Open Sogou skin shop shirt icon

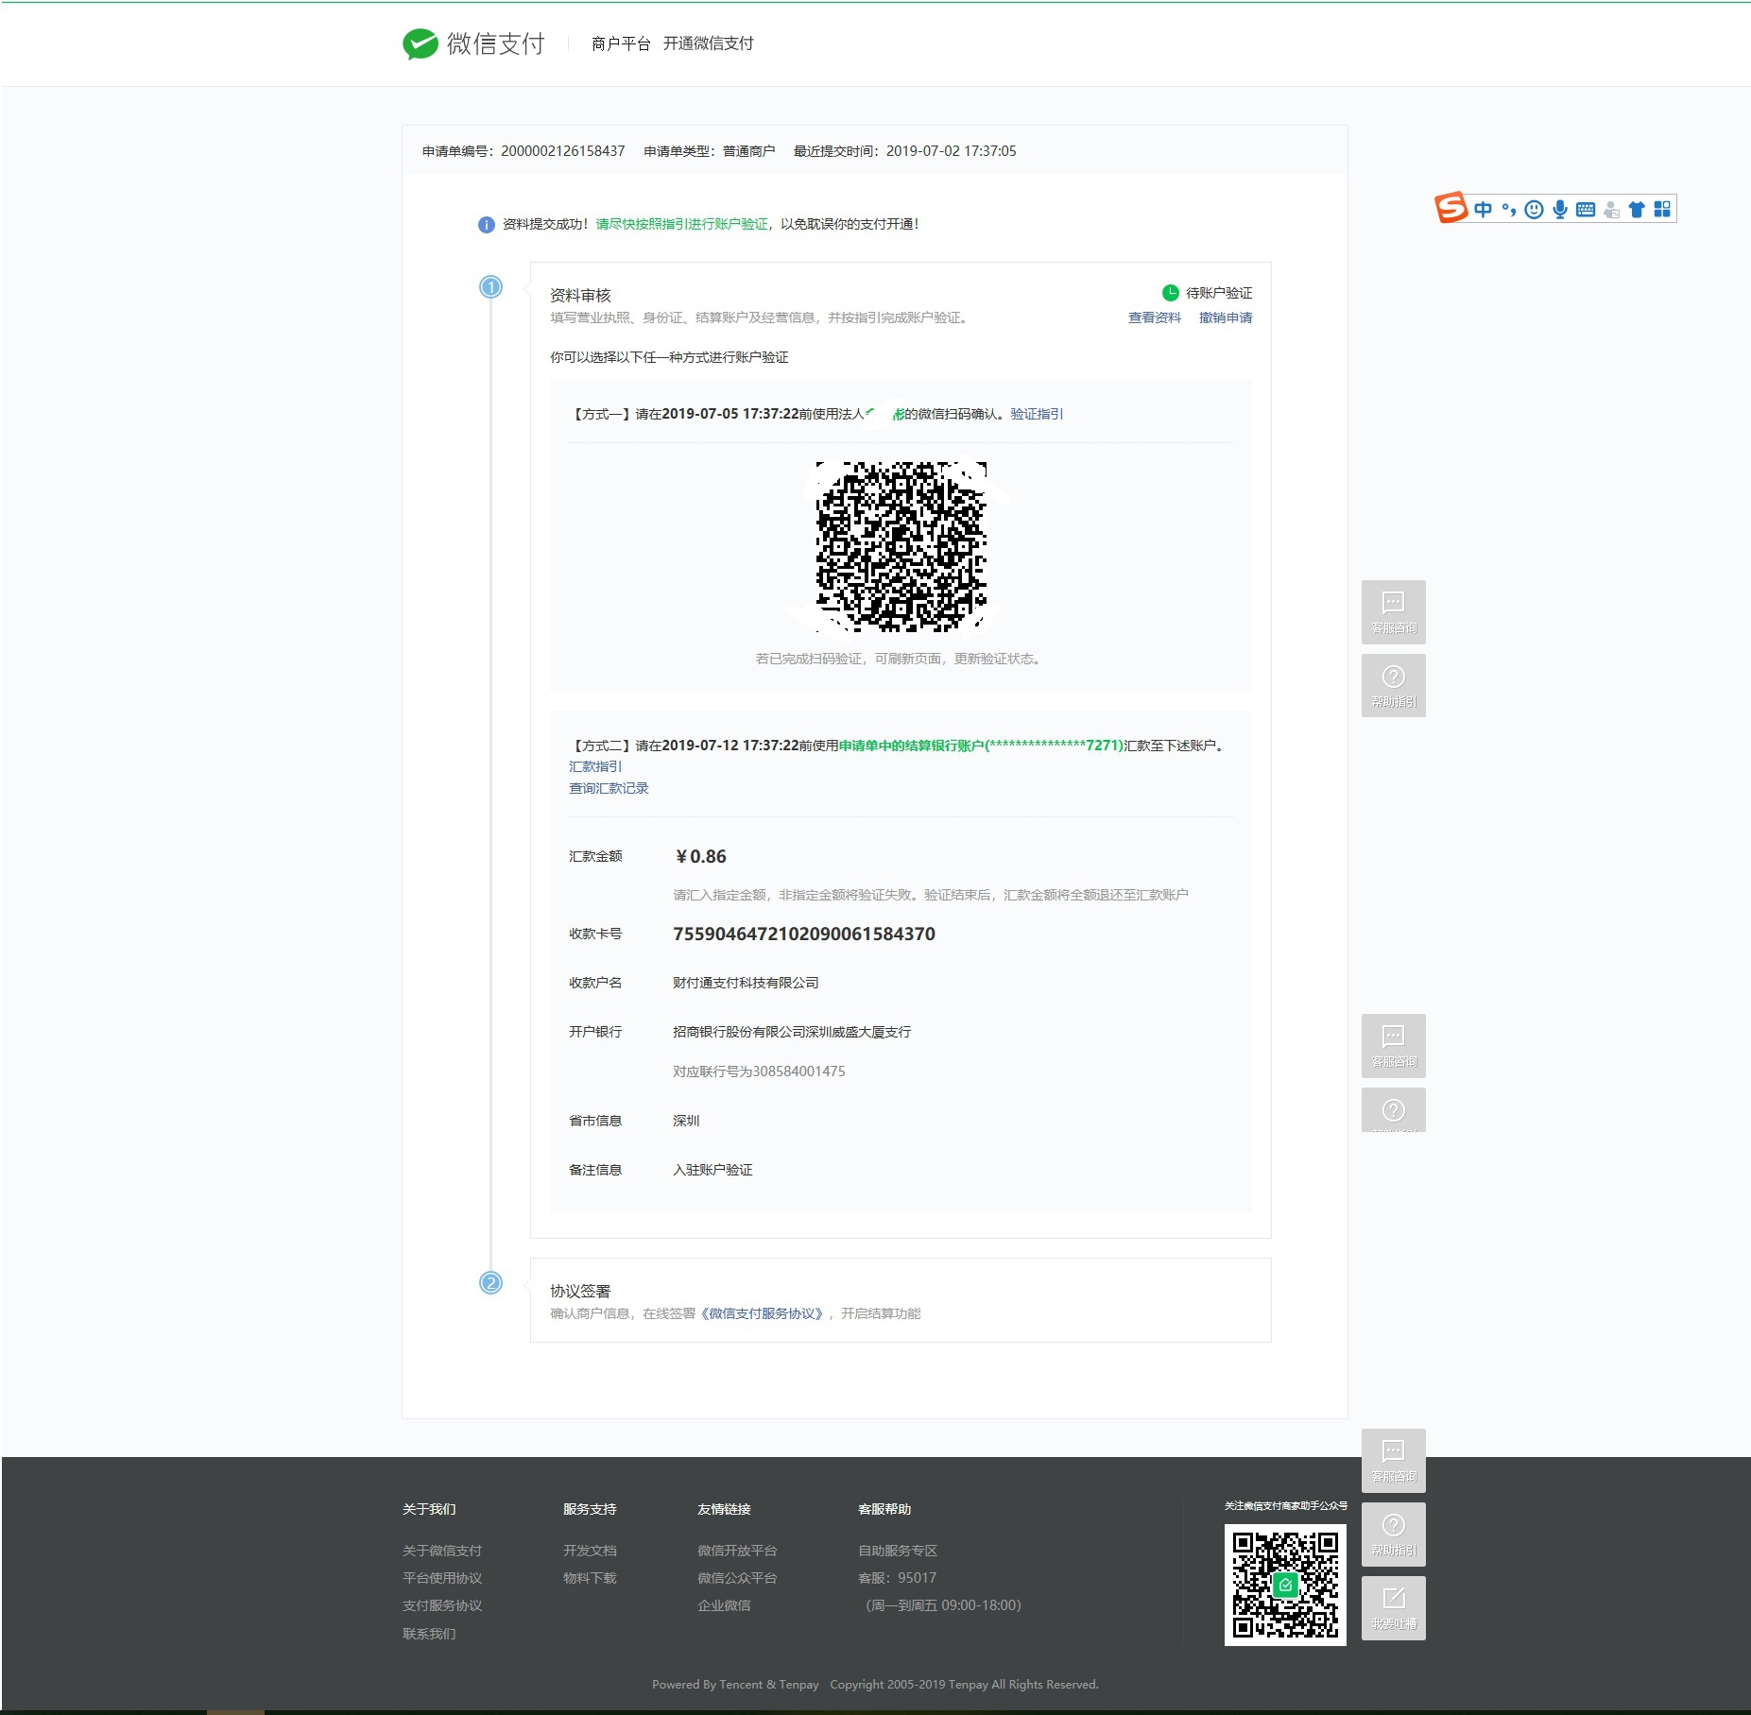click(x=1637, y=210)
